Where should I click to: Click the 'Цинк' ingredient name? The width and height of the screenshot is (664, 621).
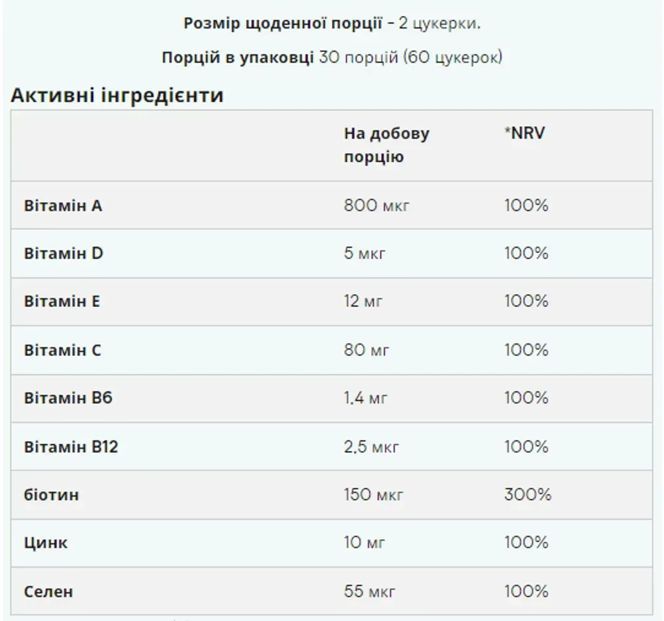[x=46, y=543]
